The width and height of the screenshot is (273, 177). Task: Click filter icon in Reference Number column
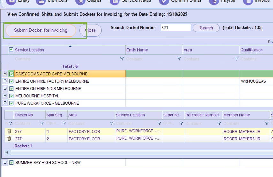tap(219, 123)
